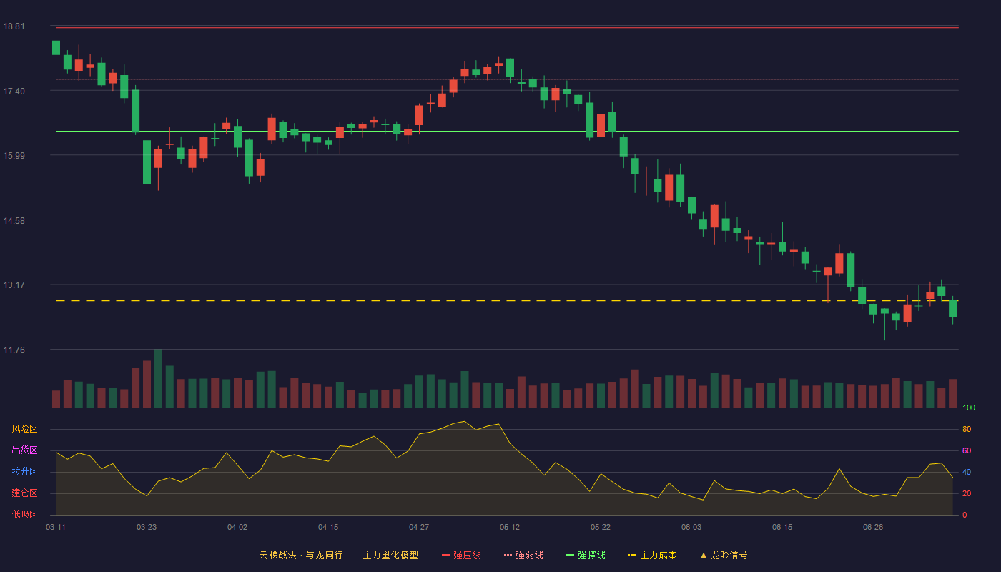Click the 06-26 date axis label
The width and height of the screenshot is (1001, 572).
(873, 527)
